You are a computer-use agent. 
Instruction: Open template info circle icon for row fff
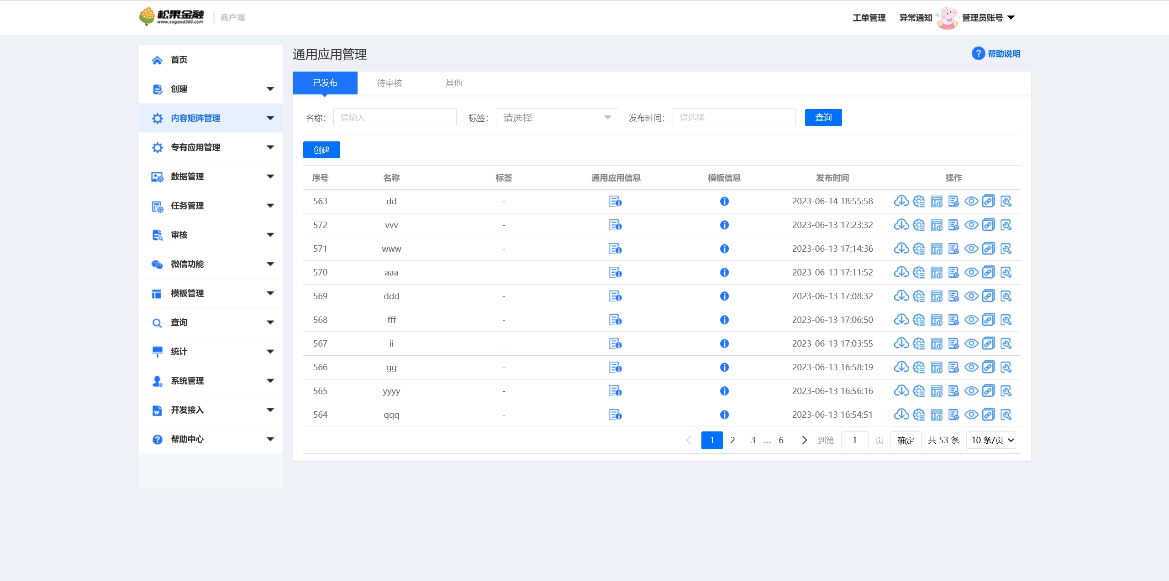coord(724,320)
